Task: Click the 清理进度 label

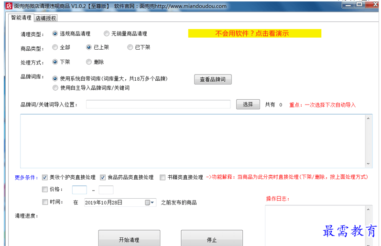Action: point(26,215)
